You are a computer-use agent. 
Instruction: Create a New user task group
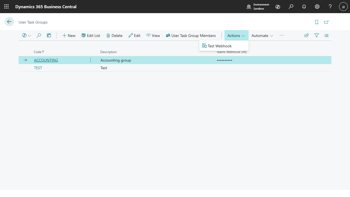(69, 35)
